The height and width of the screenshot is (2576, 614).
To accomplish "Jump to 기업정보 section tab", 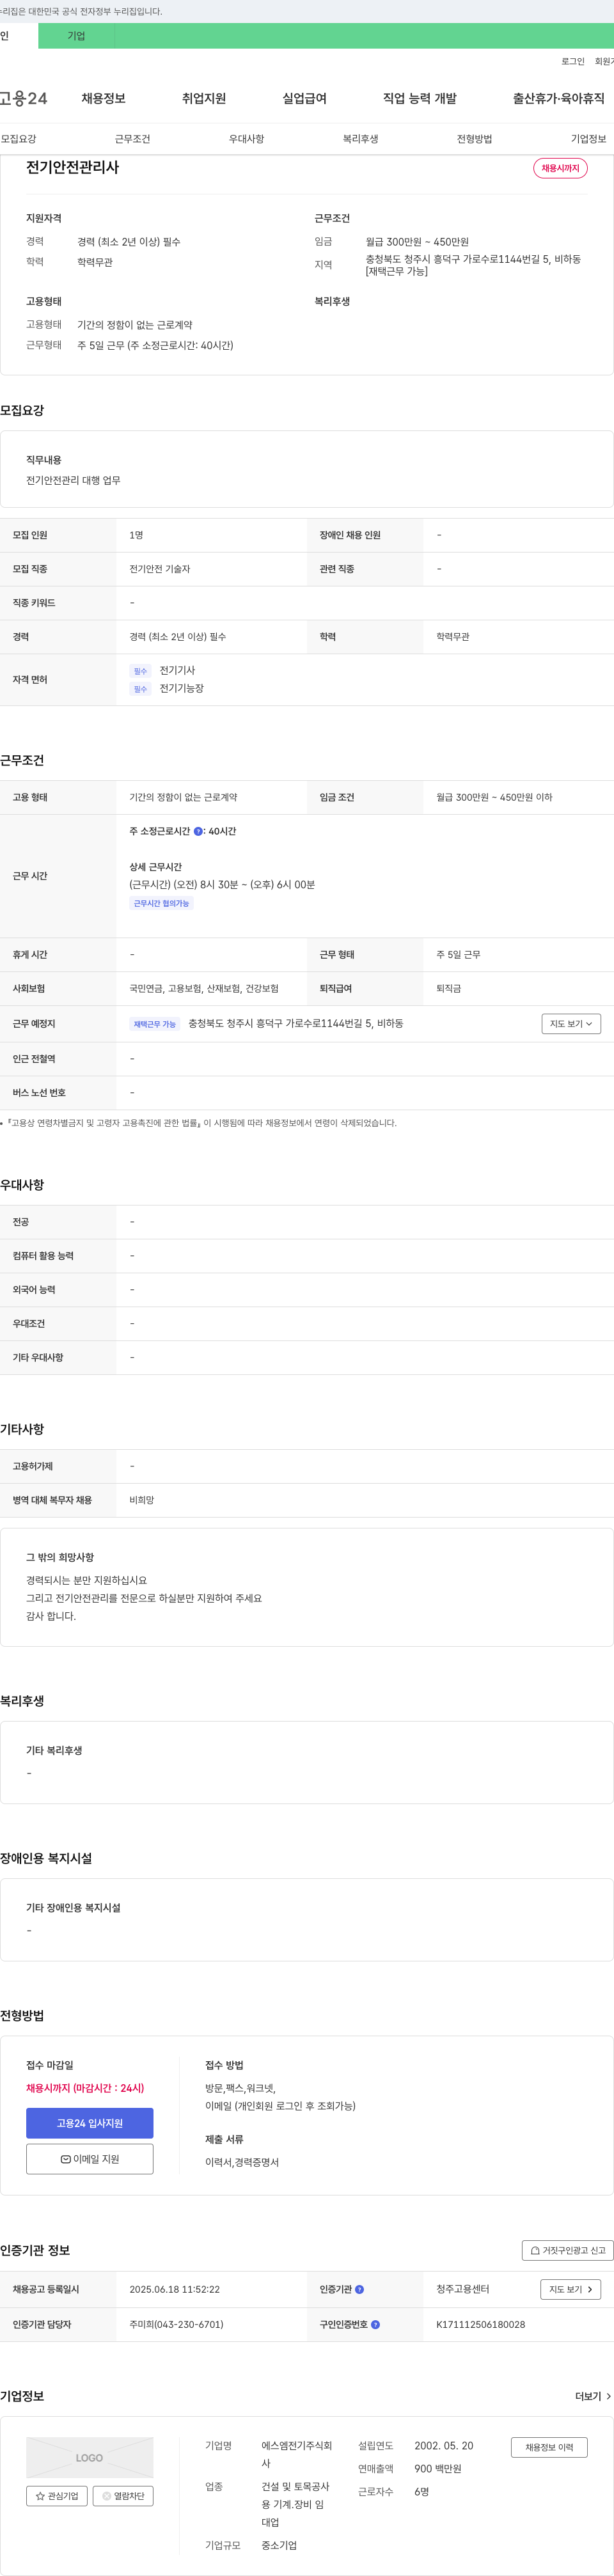I will [x=588, y=139].
